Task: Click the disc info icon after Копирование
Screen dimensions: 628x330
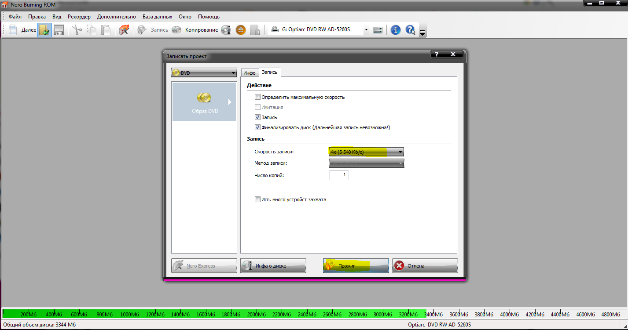Action: tap(226, 30)
